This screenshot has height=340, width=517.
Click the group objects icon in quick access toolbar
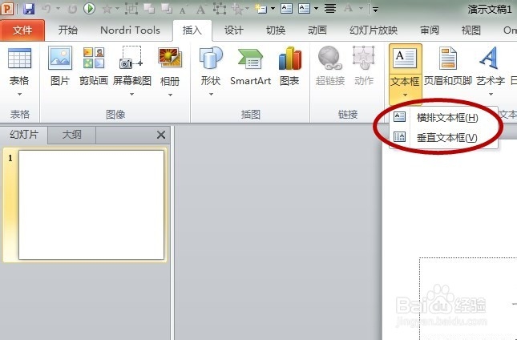tap(131, 9)
